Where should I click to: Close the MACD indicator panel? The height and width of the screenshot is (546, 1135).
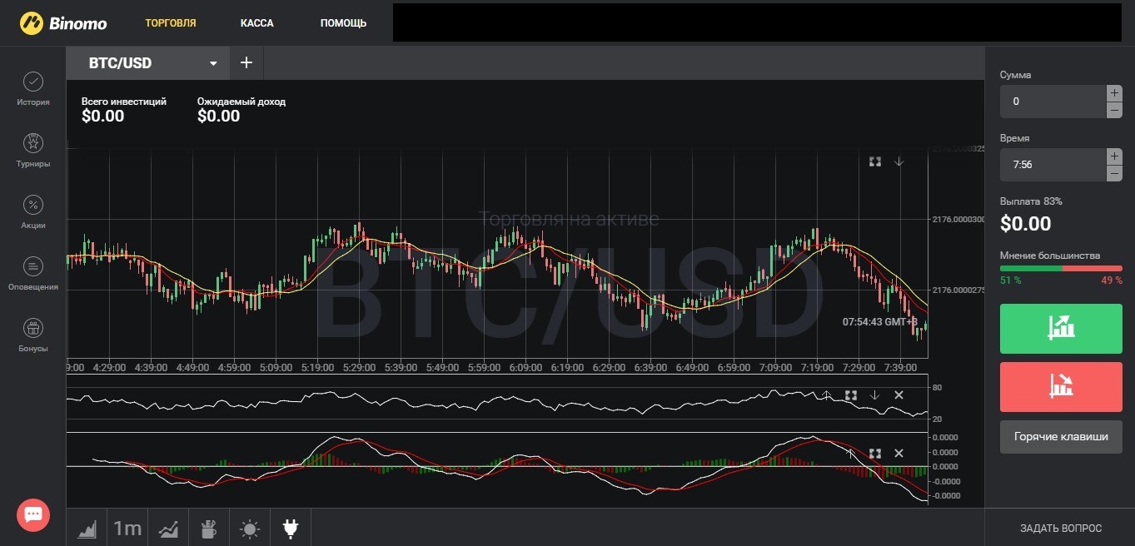899,454
